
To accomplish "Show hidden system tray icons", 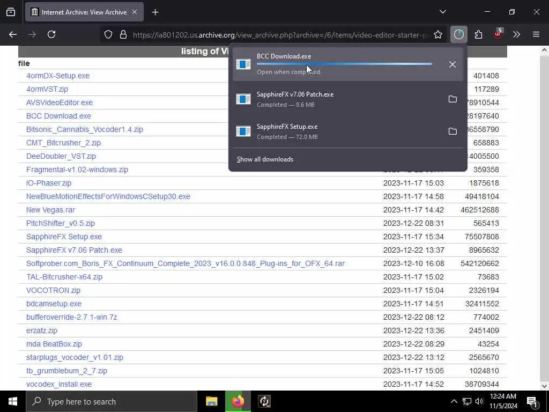I will 454,401.
